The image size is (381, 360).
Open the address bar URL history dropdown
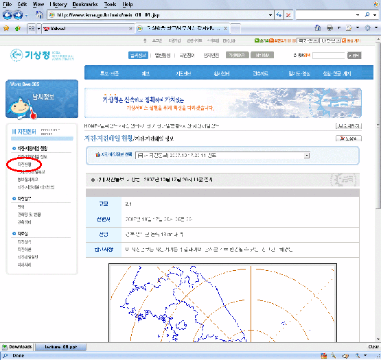coord(270,15)
